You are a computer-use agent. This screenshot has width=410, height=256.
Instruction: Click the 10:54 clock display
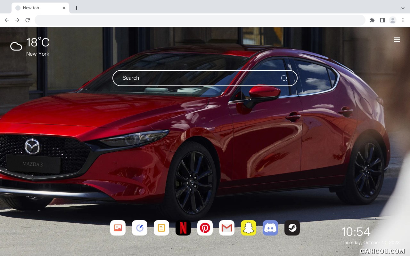(356, 232)
